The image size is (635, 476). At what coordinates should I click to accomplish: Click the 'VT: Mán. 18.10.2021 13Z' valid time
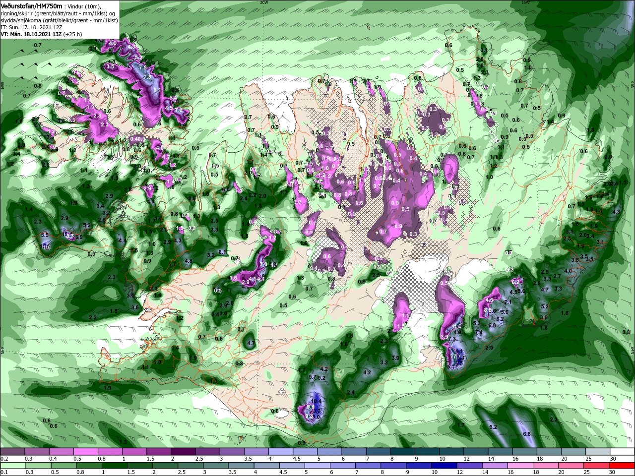click(x=31, y=34)
